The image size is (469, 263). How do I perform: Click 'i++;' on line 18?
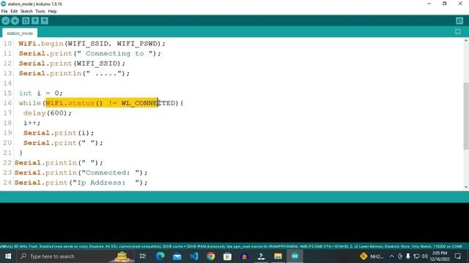pos(32,123)
